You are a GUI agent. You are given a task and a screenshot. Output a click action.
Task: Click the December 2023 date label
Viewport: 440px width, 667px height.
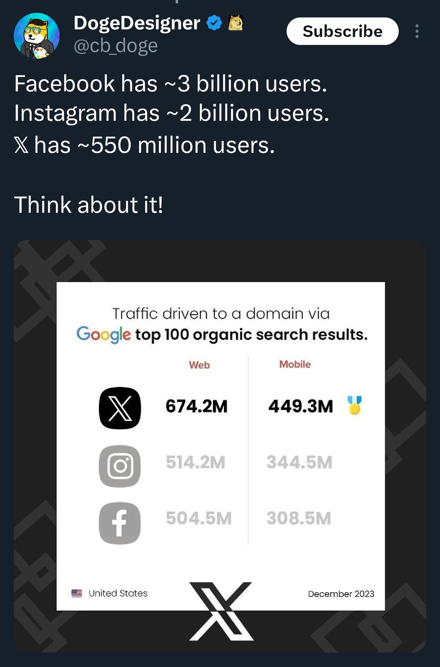click(x=341, y=594)
